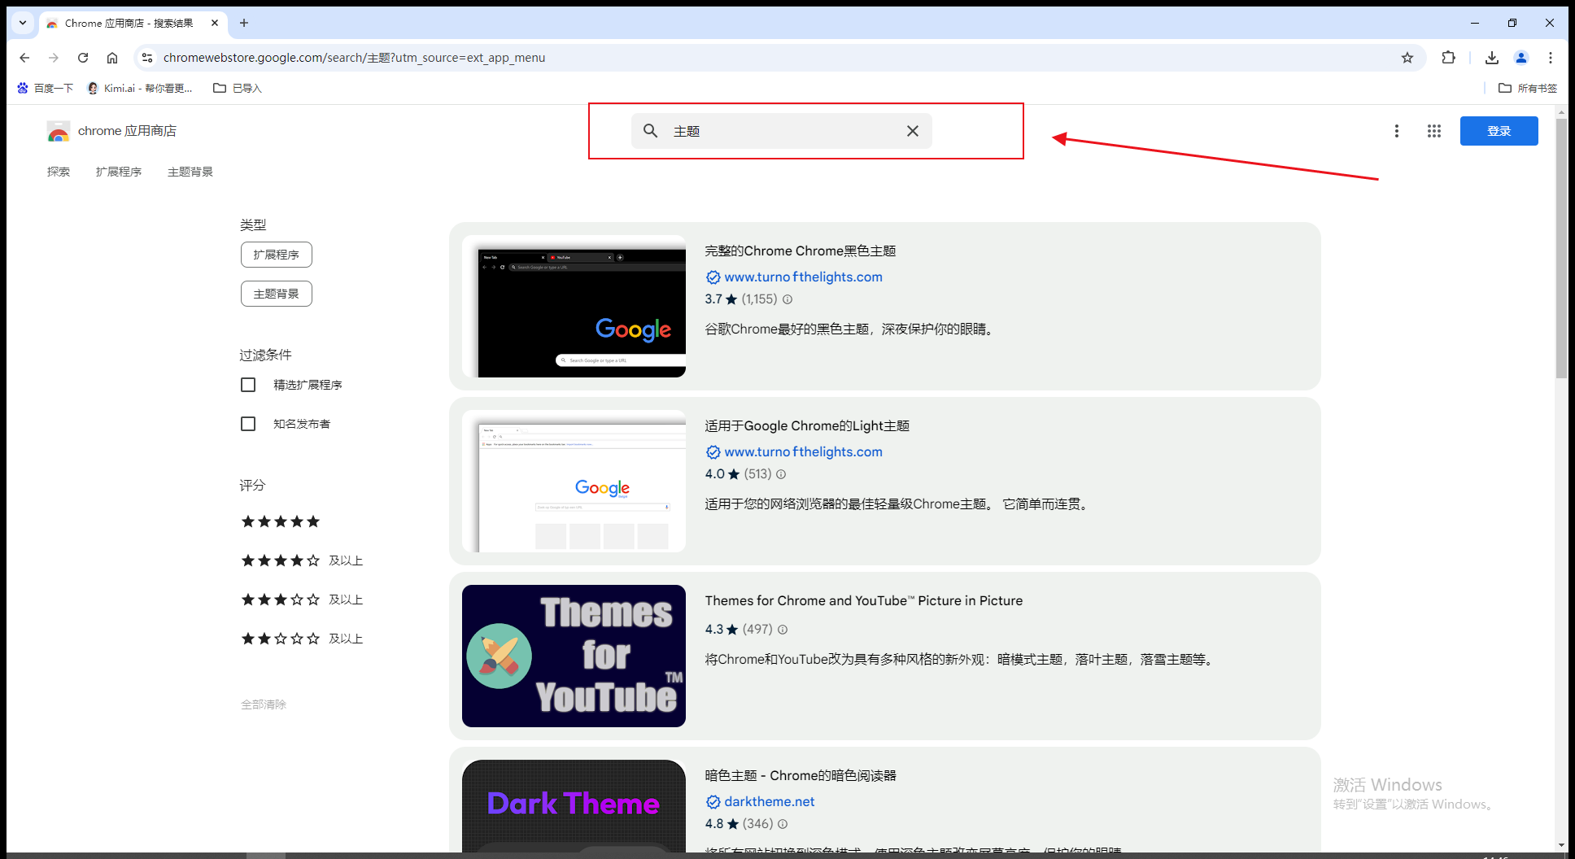Show rating info icon for 暗色主题 result
This screenshot has width=1575, height=859.
pyautogui.click(x=783, y=824)
